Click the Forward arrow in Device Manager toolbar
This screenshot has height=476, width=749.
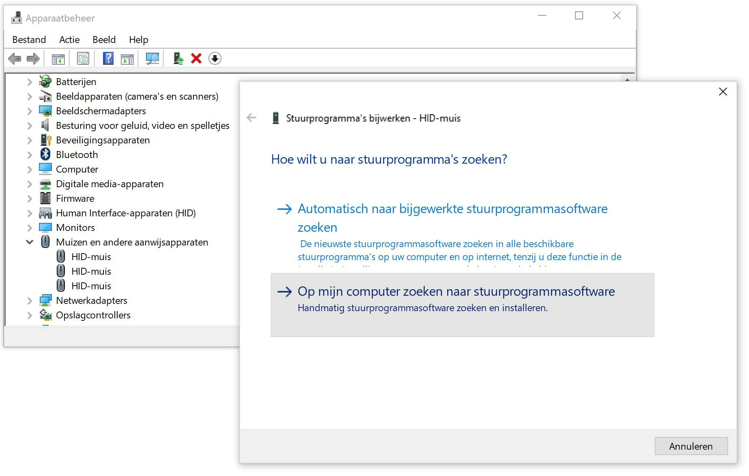[x=33, y=59]
